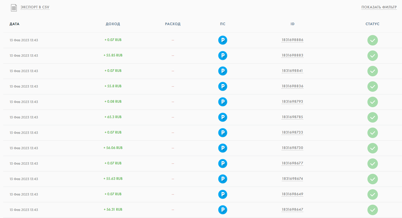Open transaction ID 1831698793
This screenshot has height=218, width=402.
pos(293,102)
